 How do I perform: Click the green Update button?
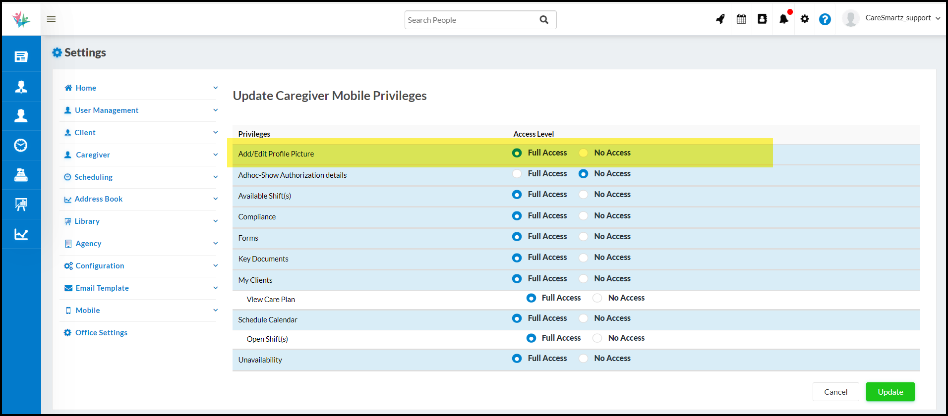tap(890, 392)
